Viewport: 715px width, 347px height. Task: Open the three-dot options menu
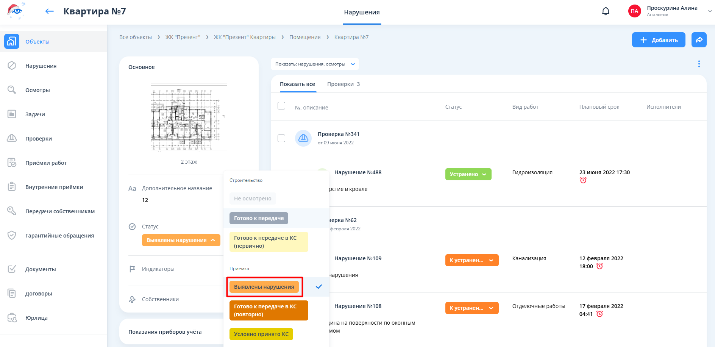(x=699, y=64)
